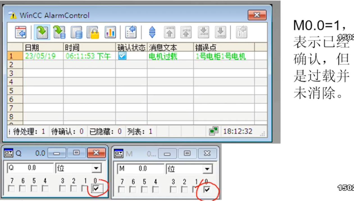Select row number 2 header
Image resolution: width=354 pixels, height=201 pixels.
point(15,65)
